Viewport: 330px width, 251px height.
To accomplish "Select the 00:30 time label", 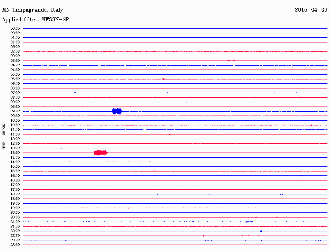I will [15, 33].
